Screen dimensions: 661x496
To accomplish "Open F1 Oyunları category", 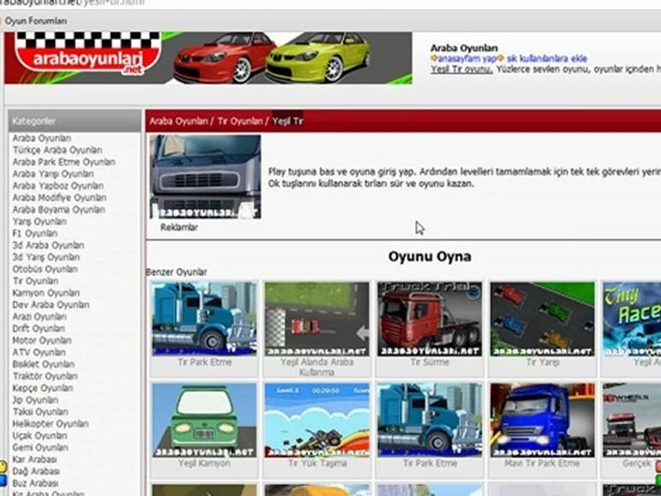I will (35, 234).
